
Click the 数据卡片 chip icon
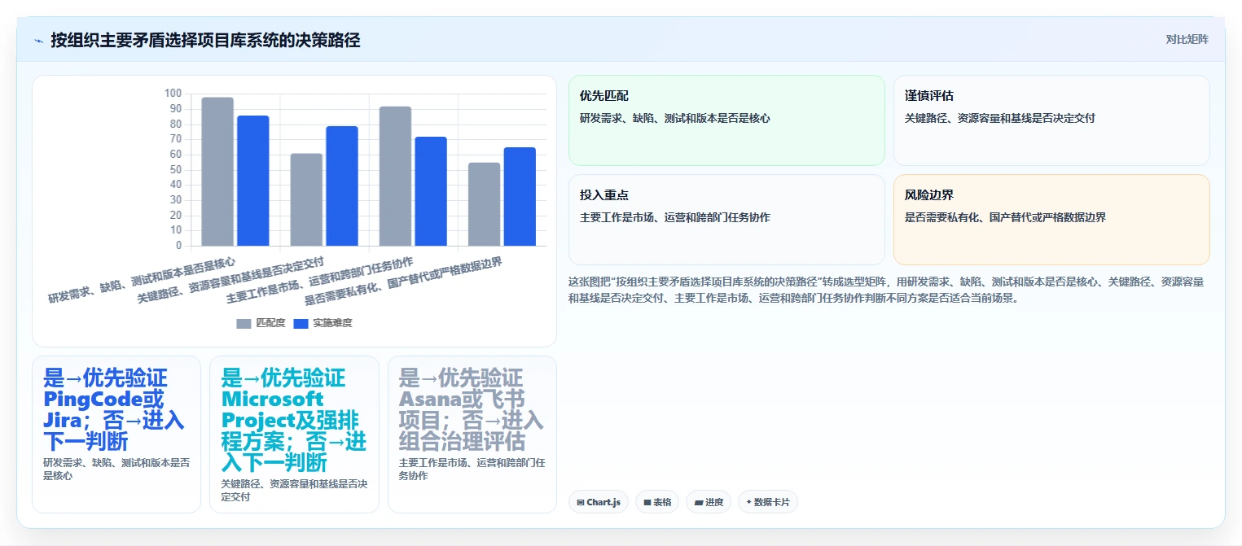point(748,502)
